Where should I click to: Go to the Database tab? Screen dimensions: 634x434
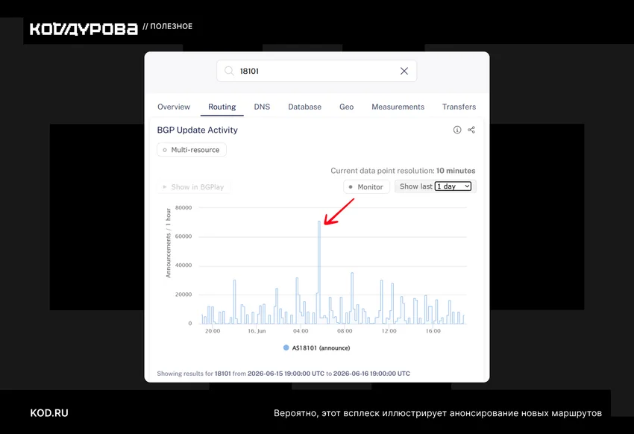pyautogui.click(x=305, y=107)
